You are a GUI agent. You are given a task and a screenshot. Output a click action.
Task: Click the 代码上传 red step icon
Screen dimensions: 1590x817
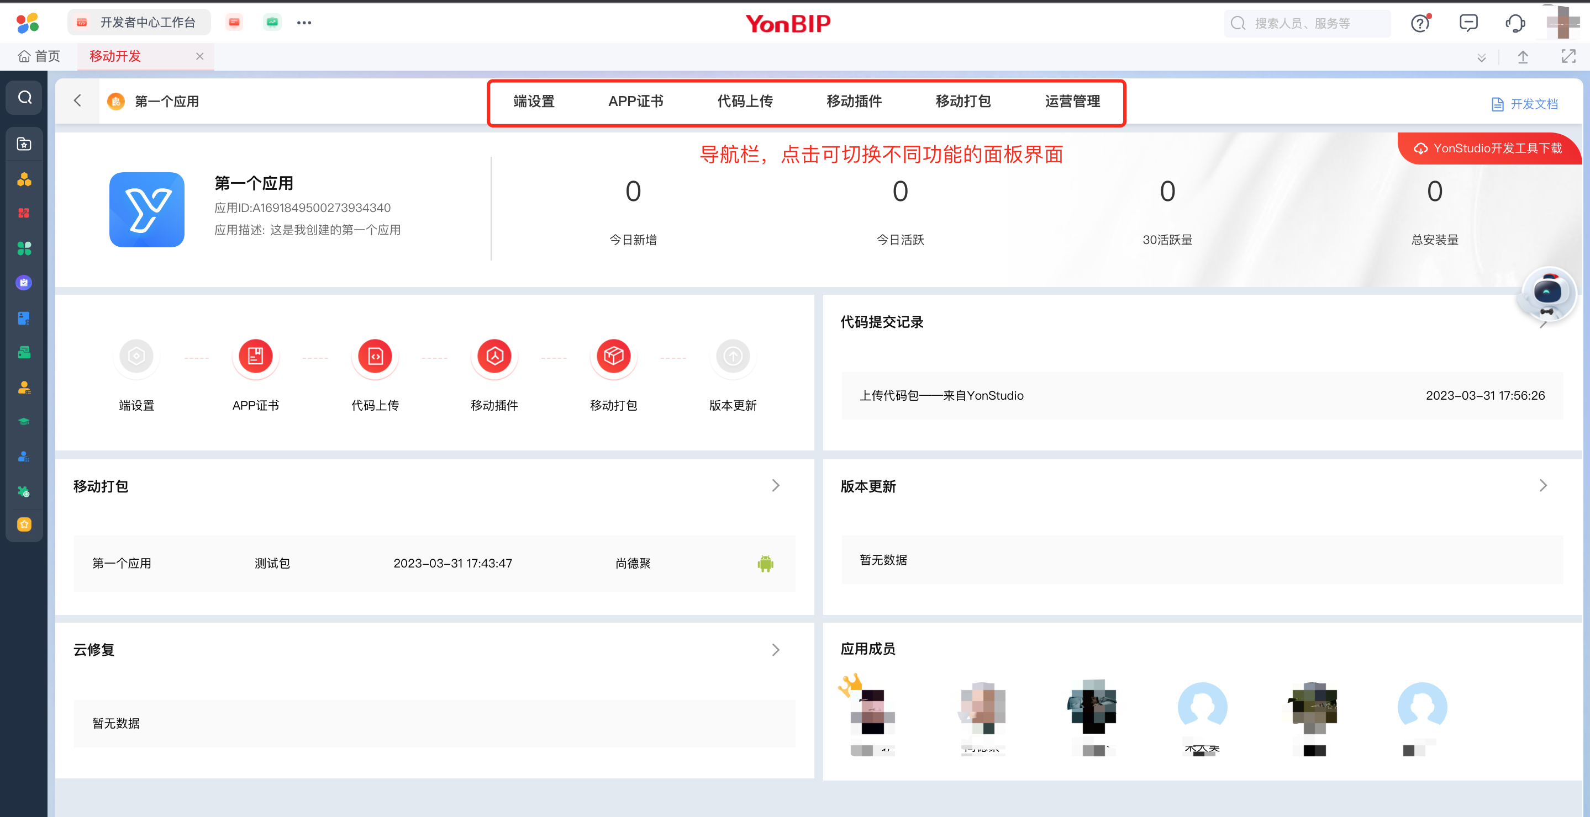[x=375, y=356]
